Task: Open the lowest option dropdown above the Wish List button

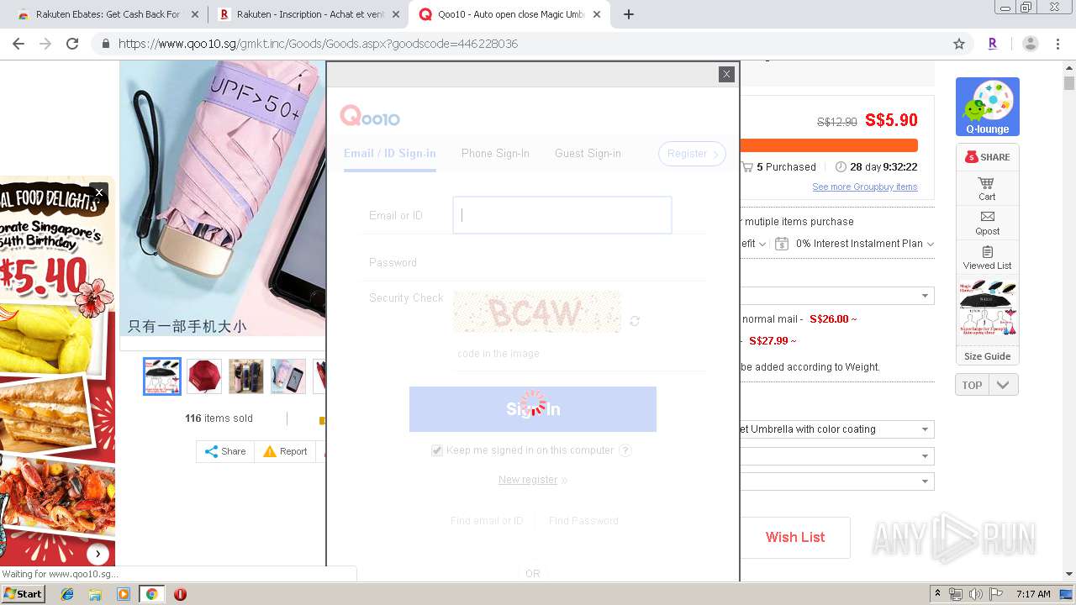Action: pyautogui.click(x=836, y=481)
